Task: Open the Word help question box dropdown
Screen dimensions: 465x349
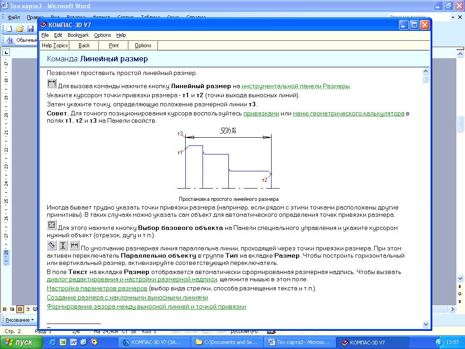Action: [453, 17]
